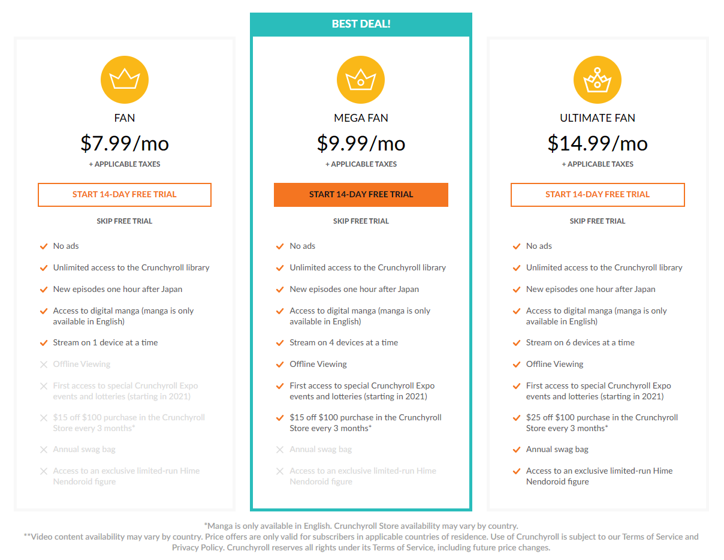The height and width of the screenshot is (560, 724).
Task: Click the Mega Fan plan crown icon
Action: coord(361,79)
